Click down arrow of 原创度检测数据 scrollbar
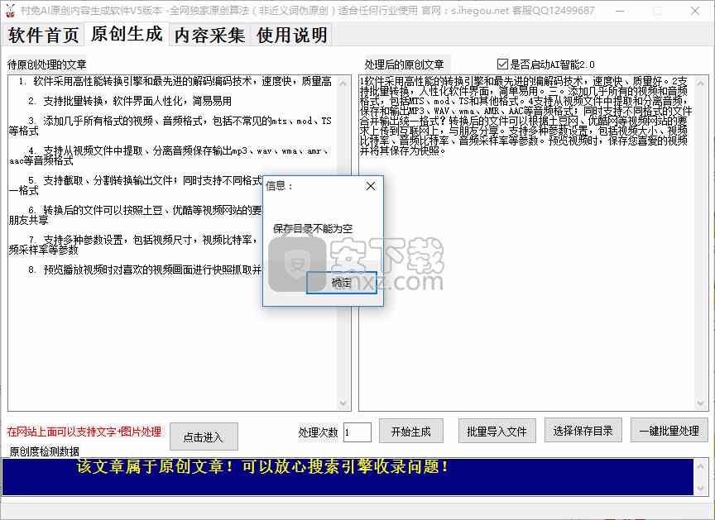The height and width of the screenshot is (520, 715). pyautogui.click(x=701, y=489)
